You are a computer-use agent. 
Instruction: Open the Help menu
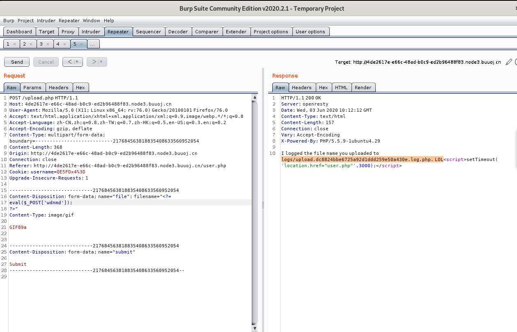pyautogui.click(x=109, y=21)
